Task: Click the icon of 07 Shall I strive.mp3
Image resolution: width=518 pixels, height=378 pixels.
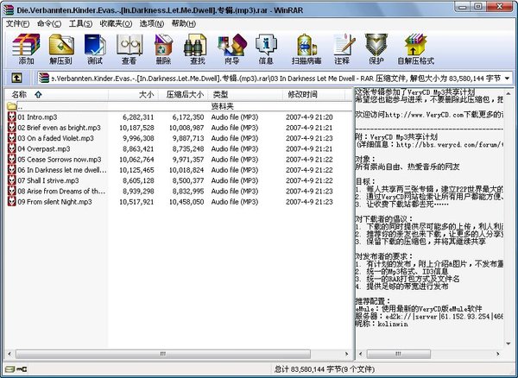Action: pos(12,180)
